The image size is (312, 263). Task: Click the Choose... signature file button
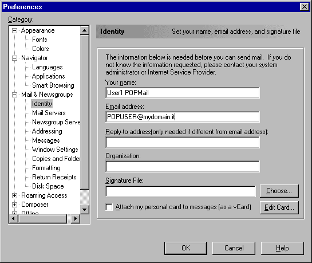(279, 191)
